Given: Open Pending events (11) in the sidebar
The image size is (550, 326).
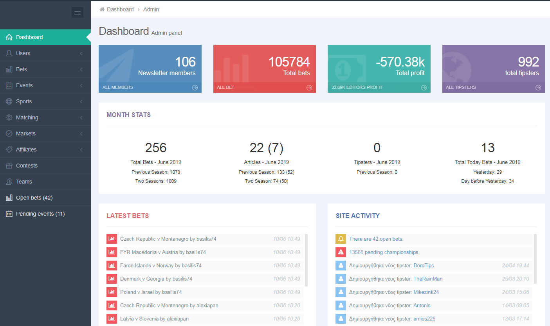Looking at the screenshot, I should coord(40,214).
